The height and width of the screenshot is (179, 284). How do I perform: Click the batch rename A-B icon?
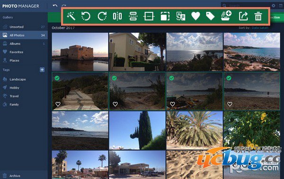coord(181,16)
